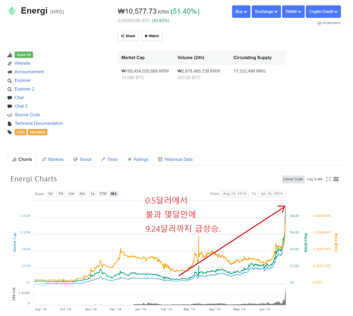Image resolution: width=353 pixels, height=316 pixels.
Task: Open the Exchange dropdown
Action: [266, 12]
